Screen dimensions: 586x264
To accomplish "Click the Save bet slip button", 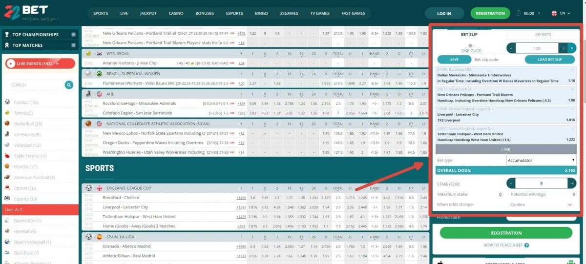I will tap(454, 60).
